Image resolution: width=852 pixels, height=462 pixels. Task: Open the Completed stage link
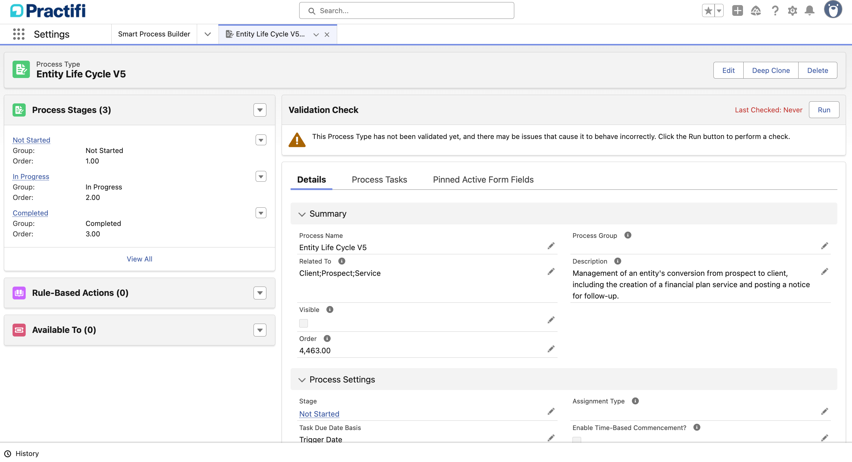tap(30, 213)
